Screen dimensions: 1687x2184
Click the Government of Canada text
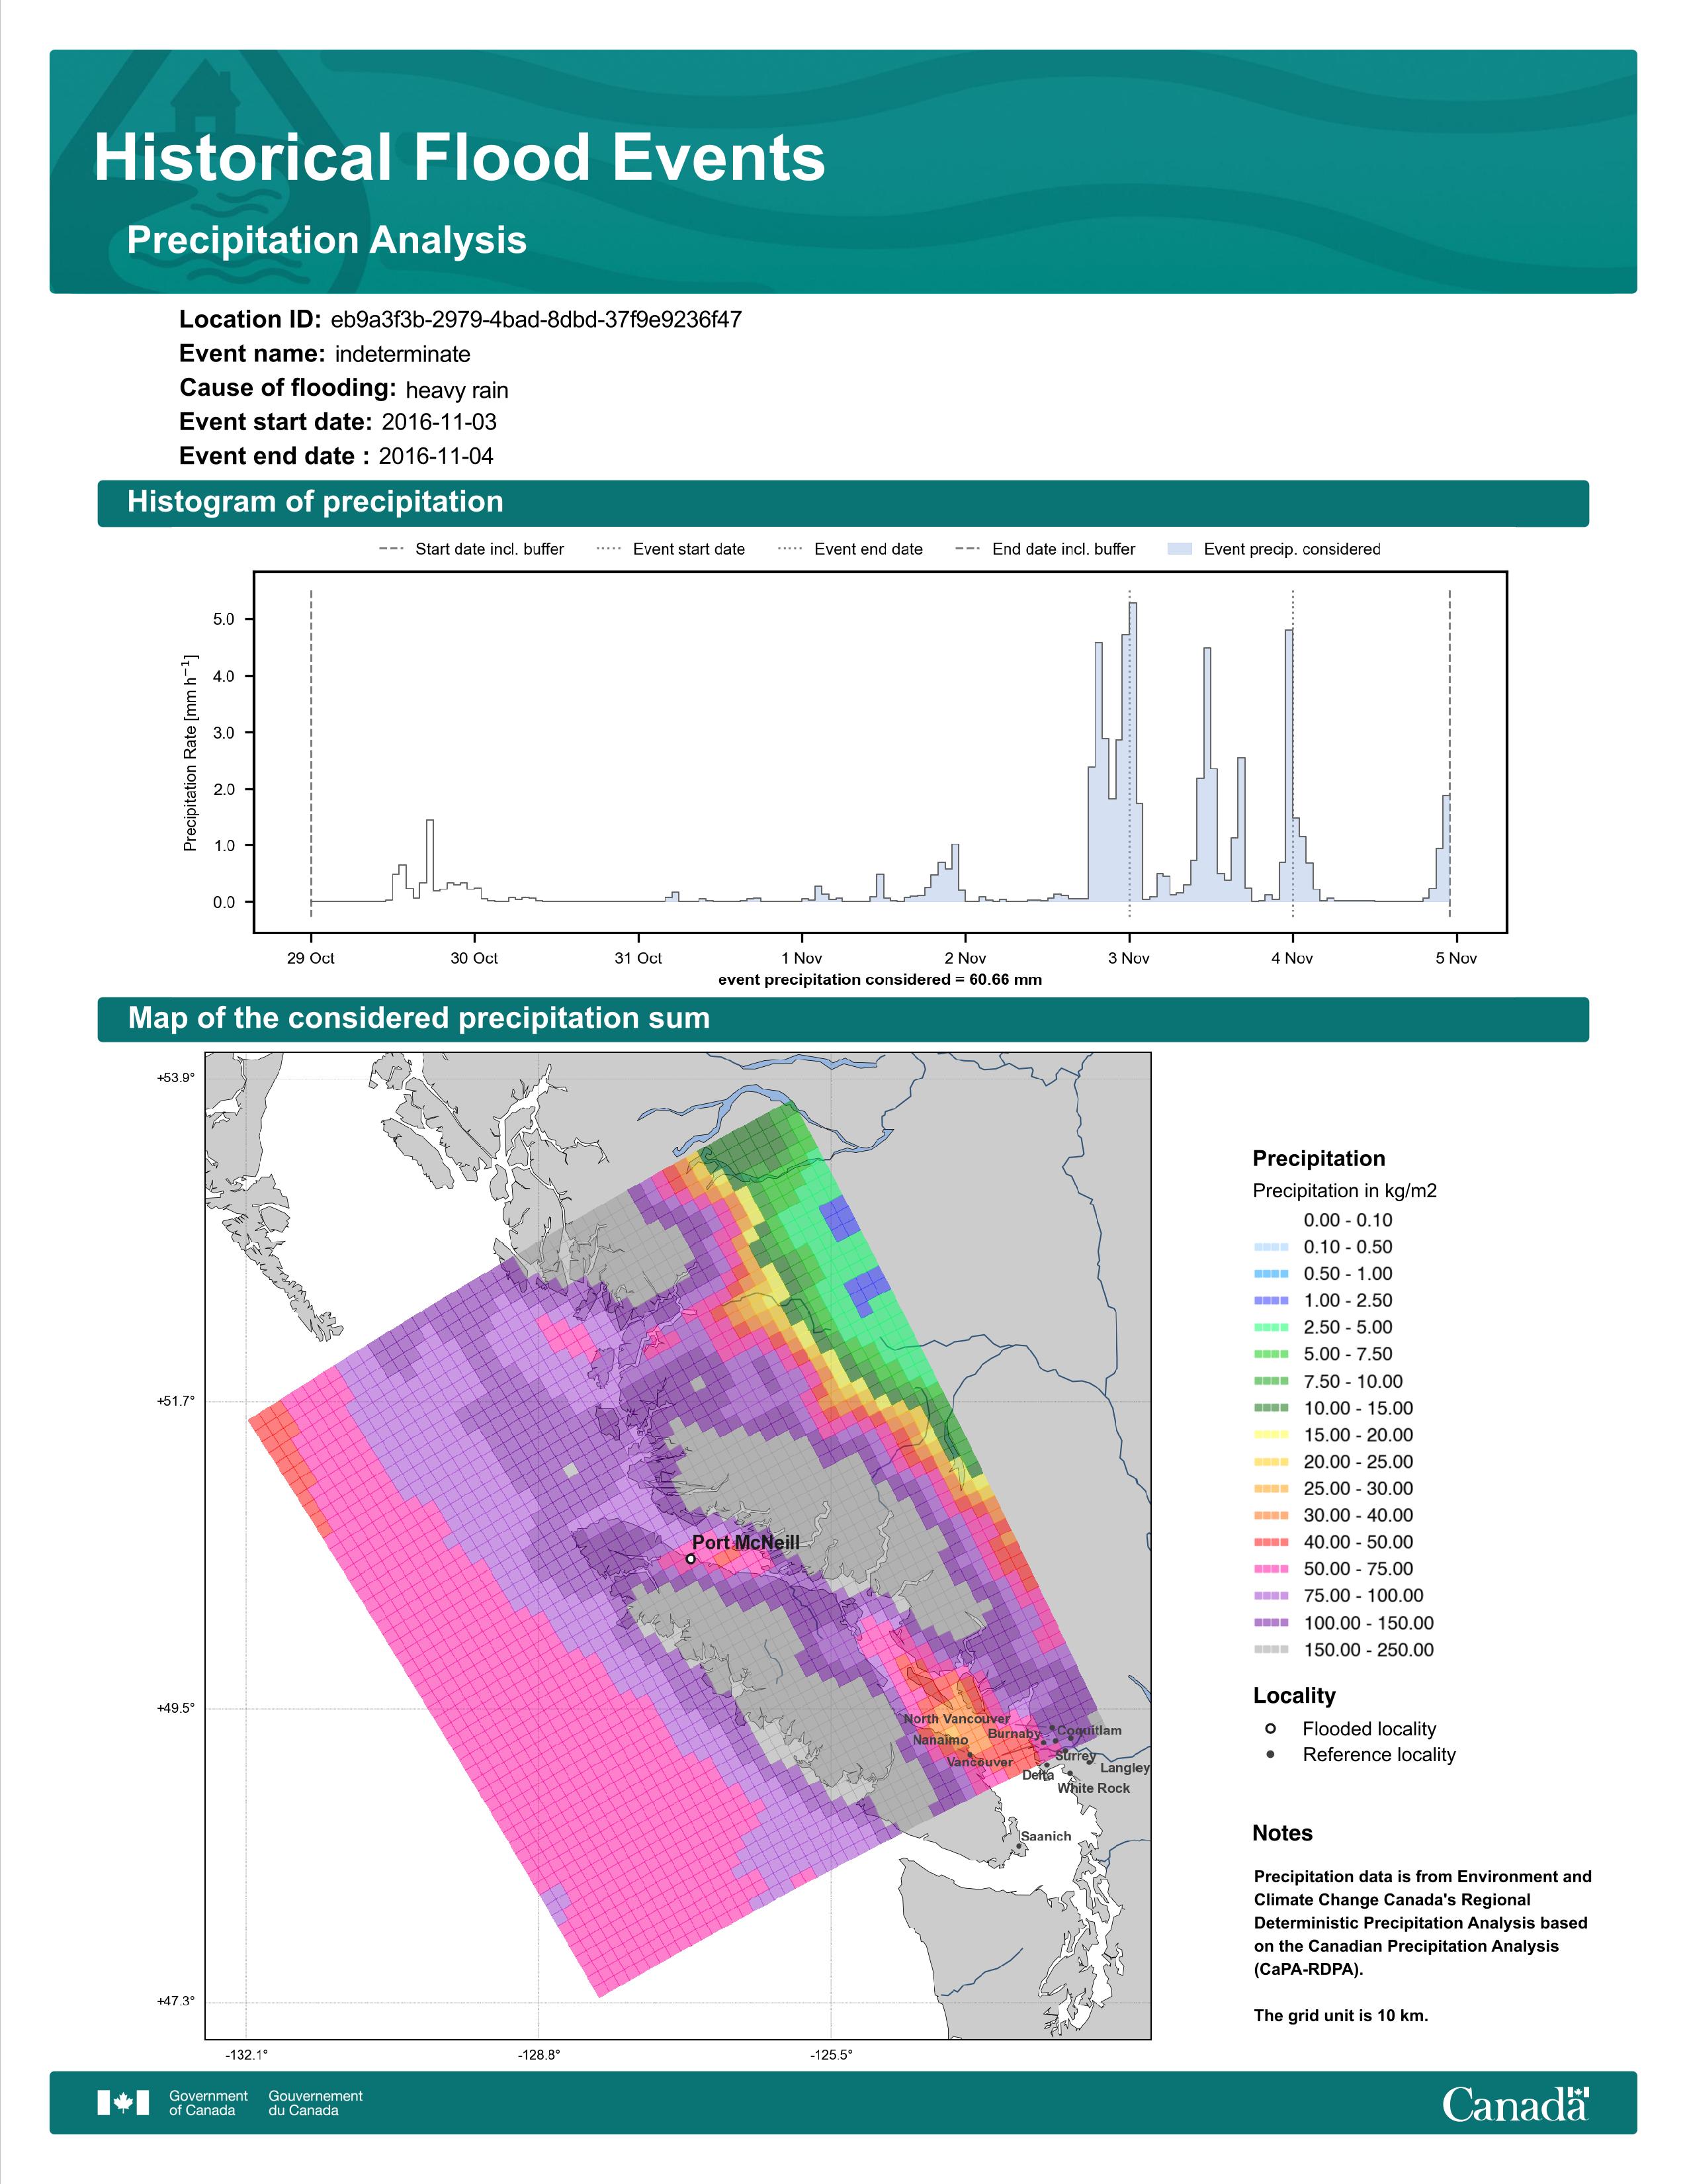click(208, 2102)
